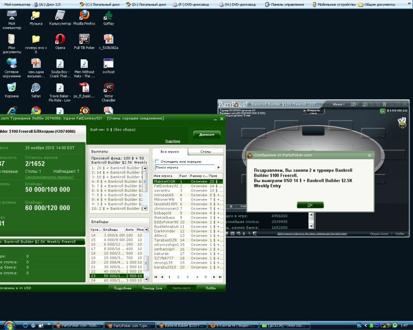413x330 pixels.
Task: Click the Помощь Live button
Action: click(152, 288)
